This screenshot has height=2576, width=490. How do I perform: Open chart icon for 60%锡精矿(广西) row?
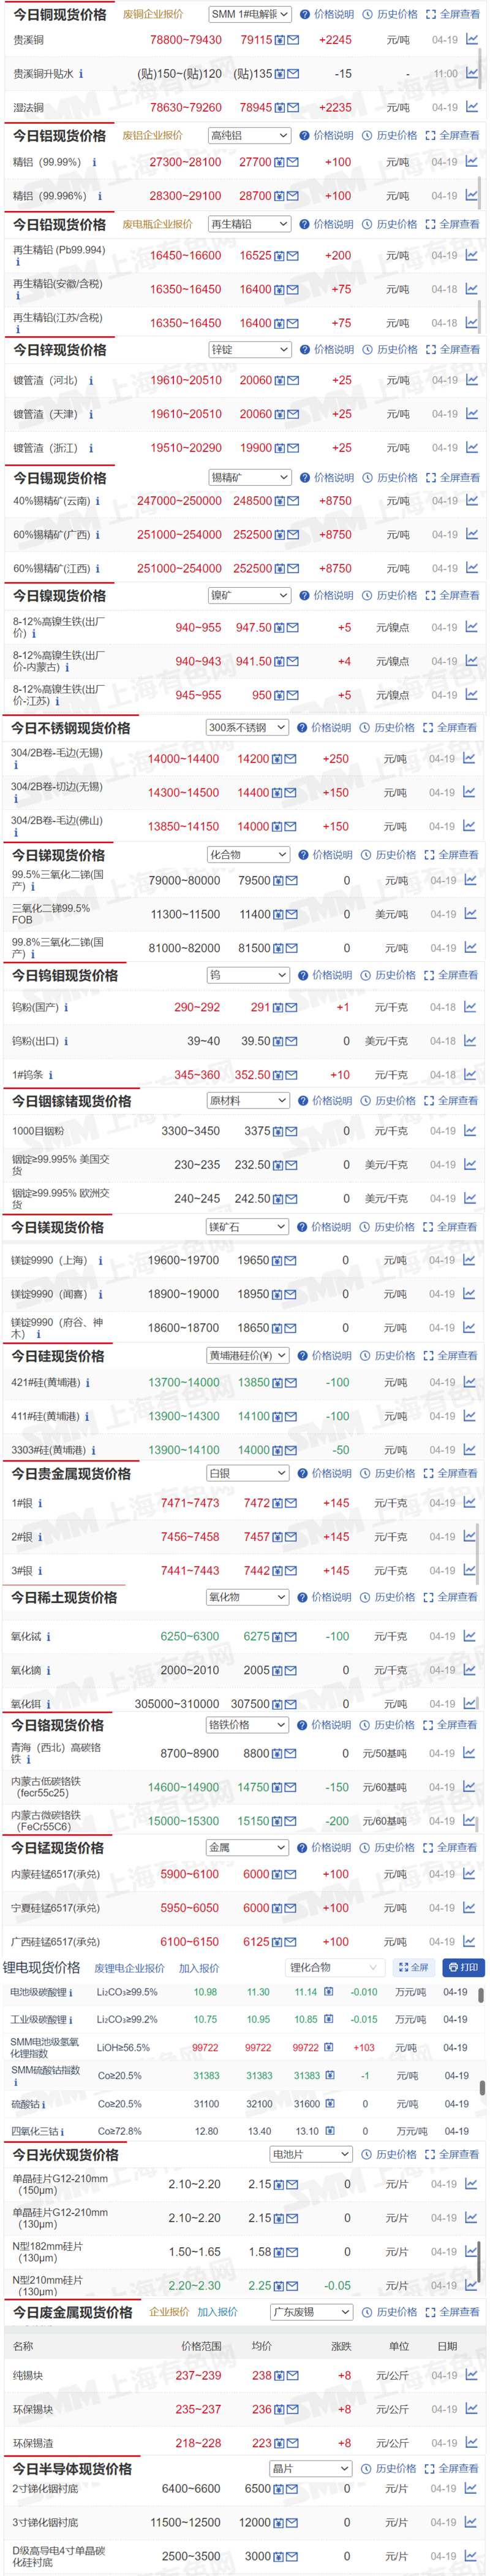pos(471,534)
